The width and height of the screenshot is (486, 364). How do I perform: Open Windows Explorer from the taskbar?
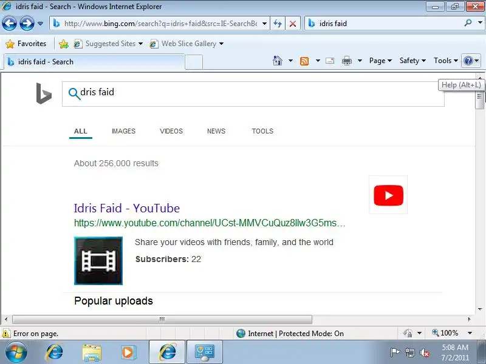click(x=92, y=352)
